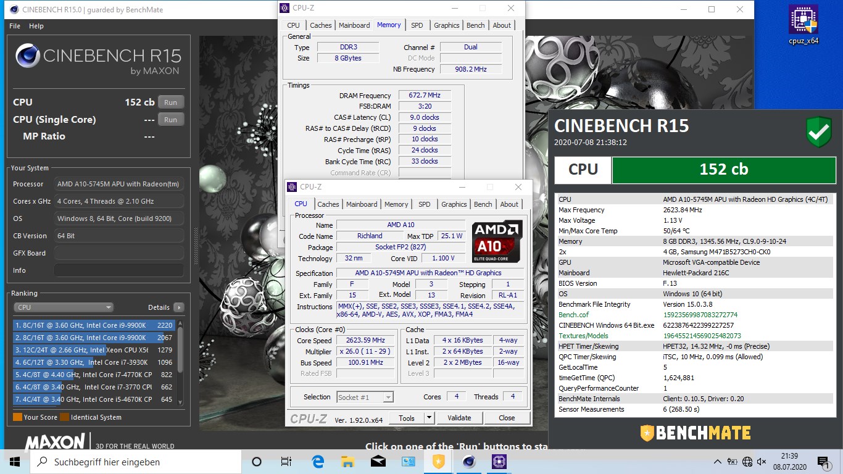843x474 pixels.
Task: Click the Multiplier x 26.0 value
Action: pos(366,352)
